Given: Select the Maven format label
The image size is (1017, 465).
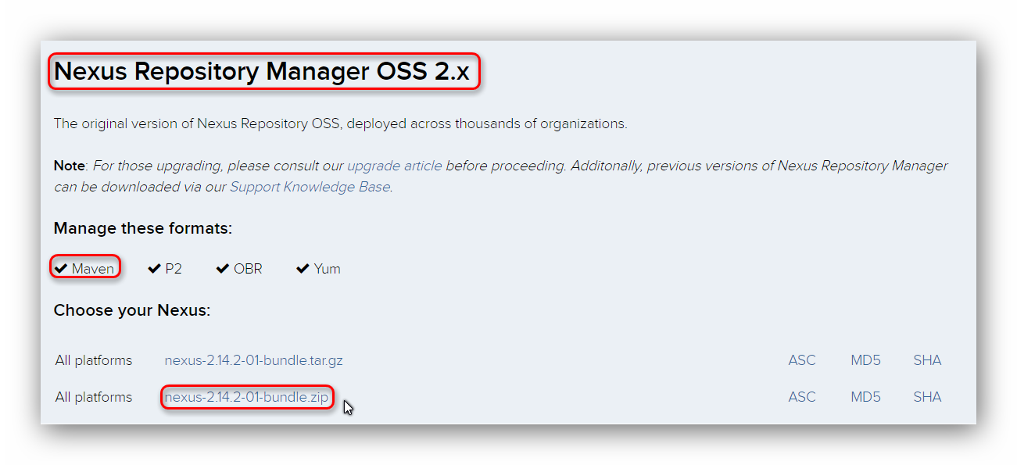Looking at the screenshot, I should (x=93, y=268).
